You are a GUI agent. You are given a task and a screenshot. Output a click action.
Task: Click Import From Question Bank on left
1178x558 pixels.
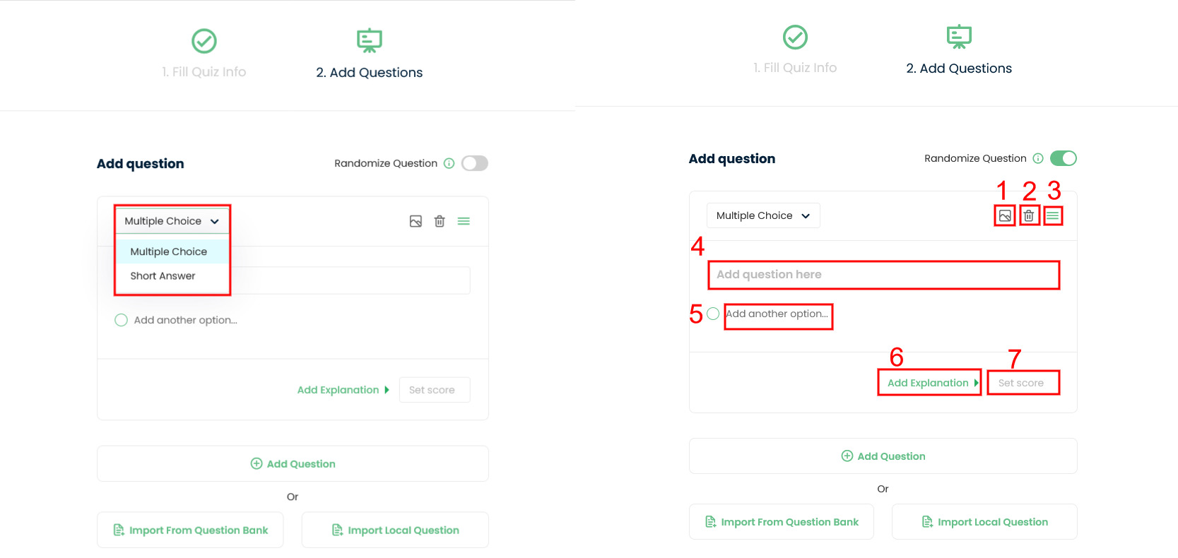[190, 530]
